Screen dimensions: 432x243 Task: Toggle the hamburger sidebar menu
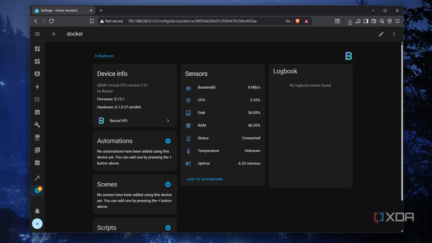(x=37, y=34)
